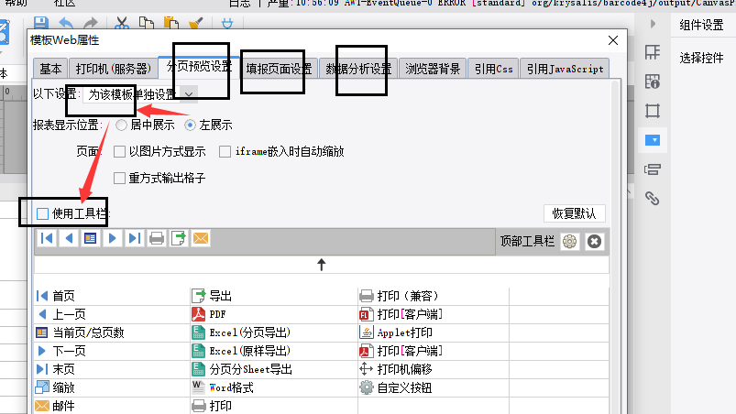Switch to 数据分析设置 tab
This screenshot has width=736, height=414.
pyautogui.click(x=358, y=69)
